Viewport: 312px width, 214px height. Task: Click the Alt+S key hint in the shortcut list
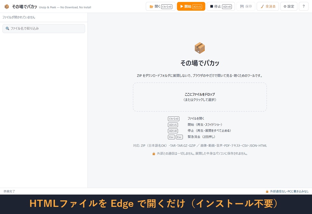click(x=173, y=125)
